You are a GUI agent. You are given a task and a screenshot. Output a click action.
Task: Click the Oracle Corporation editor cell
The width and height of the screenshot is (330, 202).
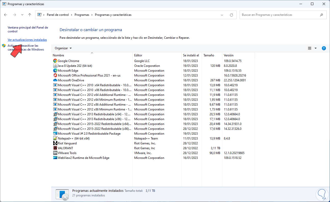tap(147, 66)
